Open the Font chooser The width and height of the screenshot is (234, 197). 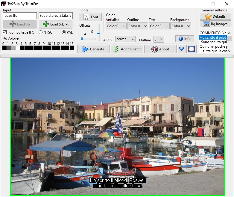click(x=91, y=17)
